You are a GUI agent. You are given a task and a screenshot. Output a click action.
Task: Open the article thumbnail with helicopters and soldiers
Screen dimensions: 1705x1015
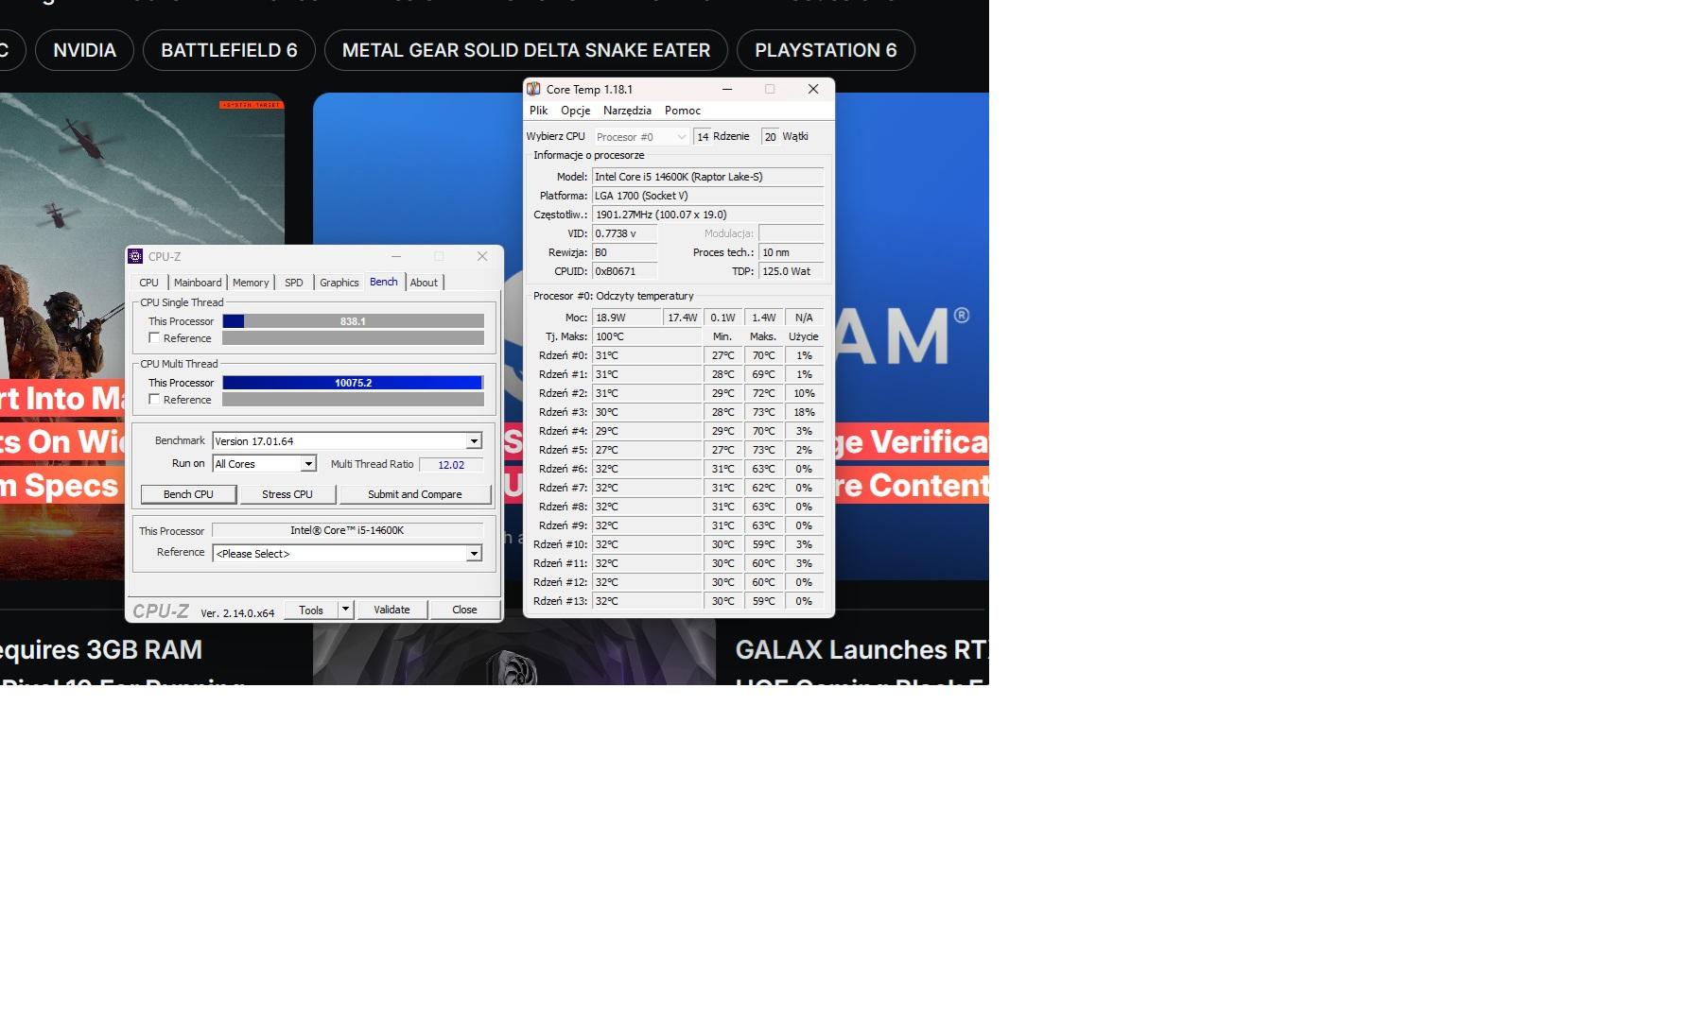(x=142, y=336)
